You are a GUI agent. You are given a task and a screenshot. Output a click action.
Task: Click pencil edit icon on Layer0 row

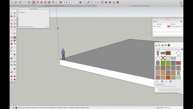click(x=181, y=26)
